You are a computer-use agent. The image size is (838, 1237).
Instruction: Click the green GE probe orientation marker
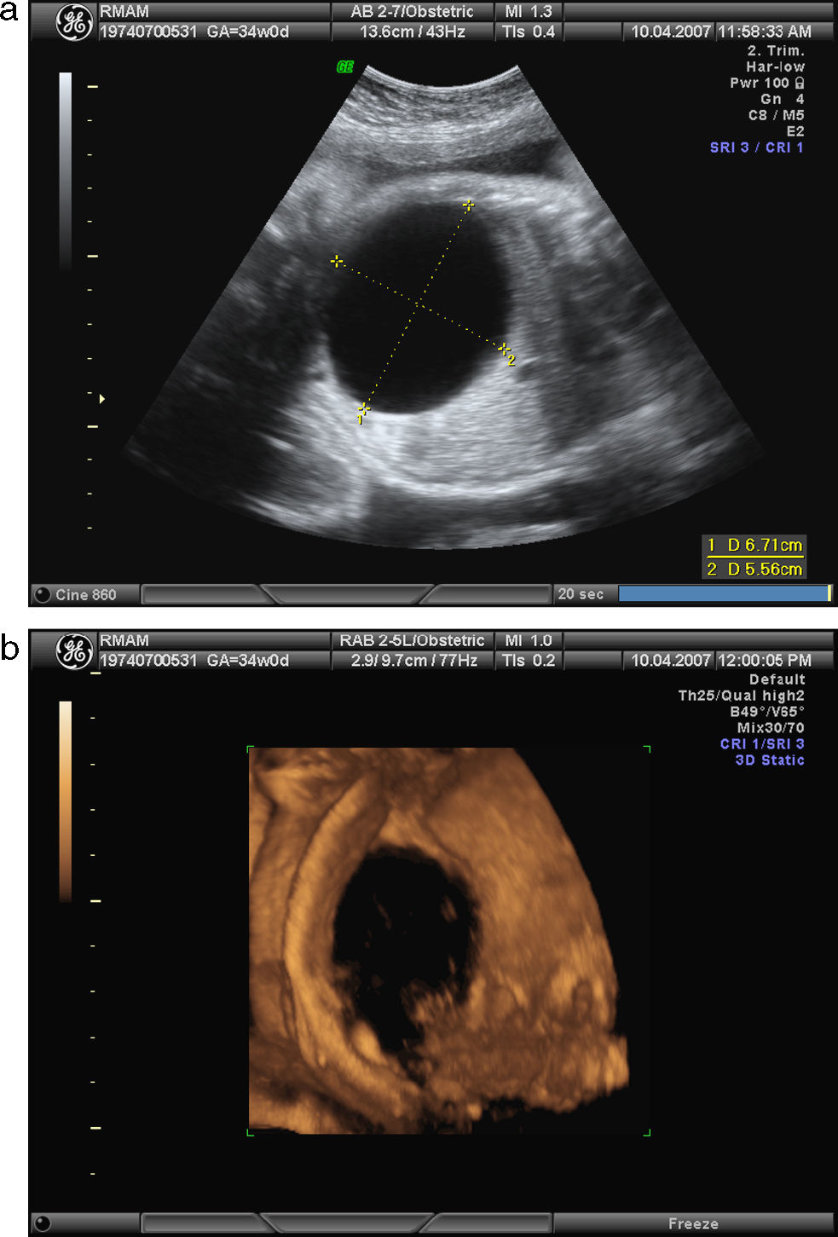pos(344,66)
